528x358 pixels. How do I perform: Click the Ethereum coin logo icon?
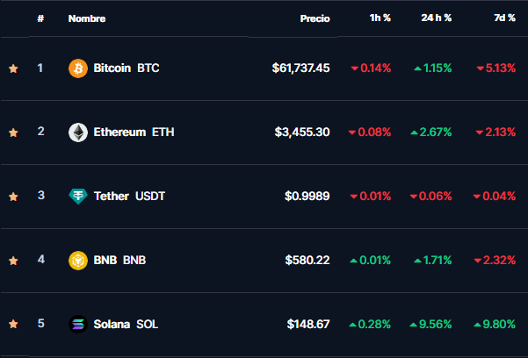point(78,132)
